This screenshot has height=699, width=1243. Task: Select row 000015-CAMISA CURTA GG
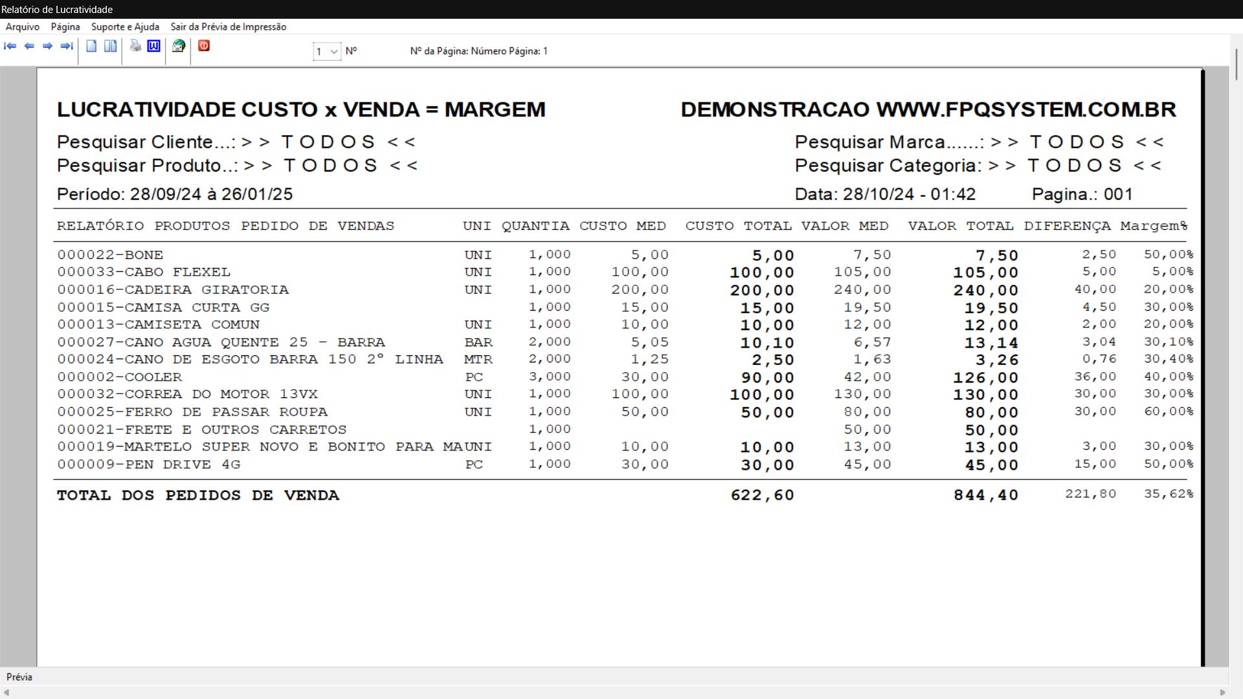pyautogui.click(x=625, y=307)
